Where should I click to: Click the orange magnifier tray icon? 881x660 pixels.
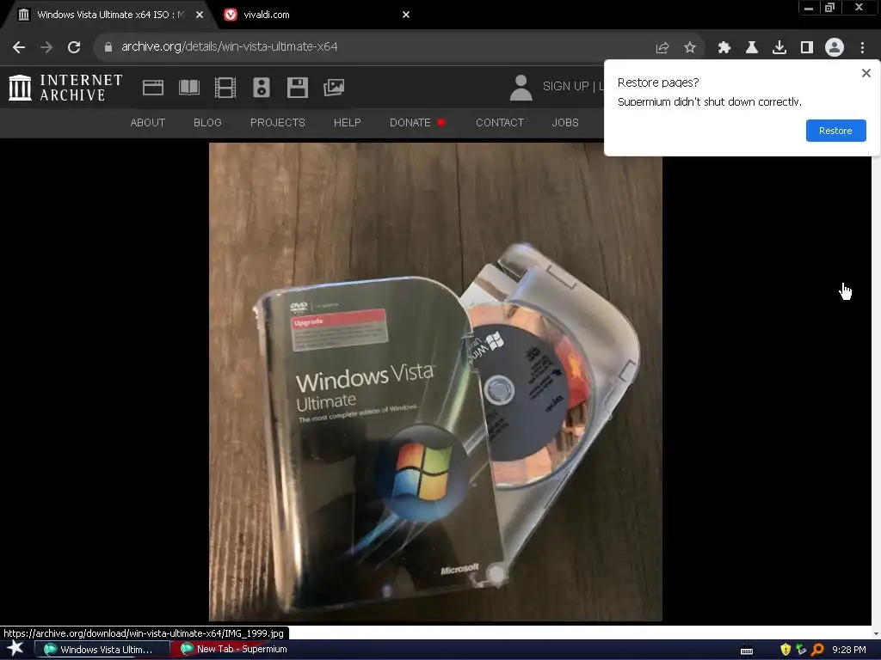[817, 650]
